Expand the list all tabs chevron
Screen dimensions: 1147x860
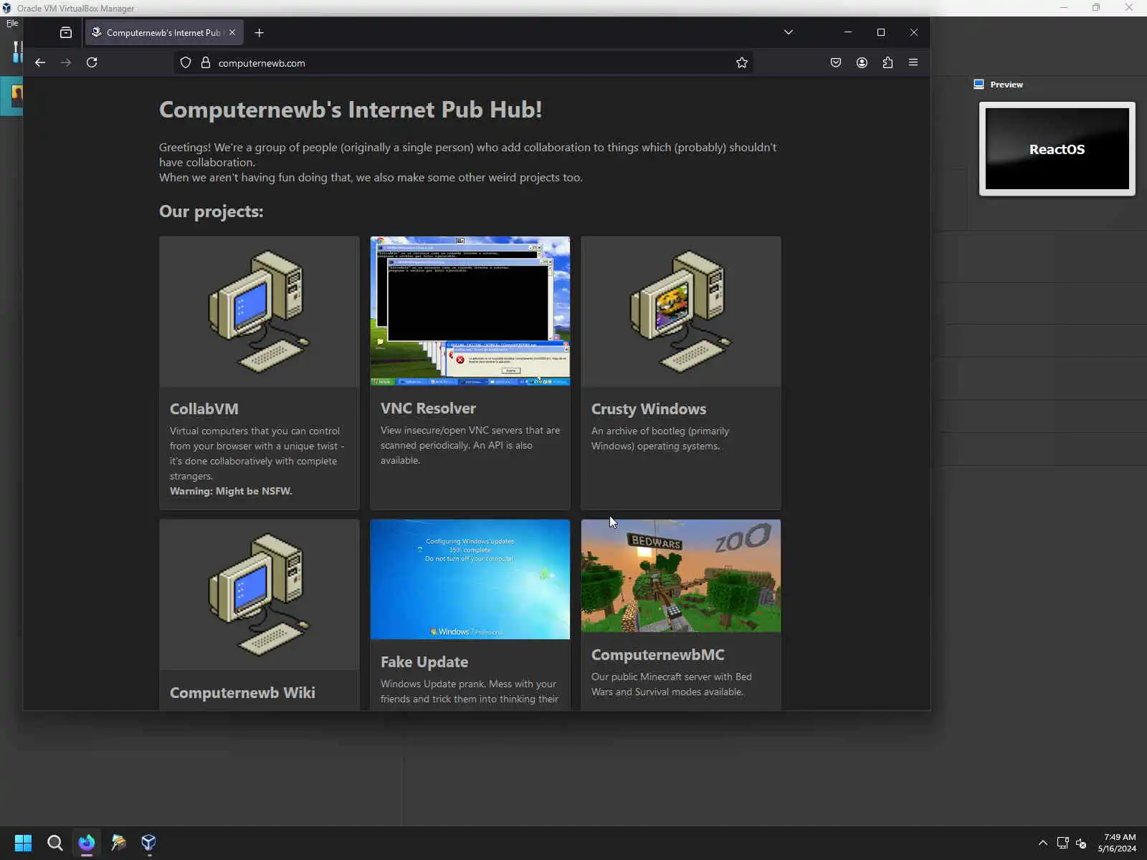click(789, 32)
